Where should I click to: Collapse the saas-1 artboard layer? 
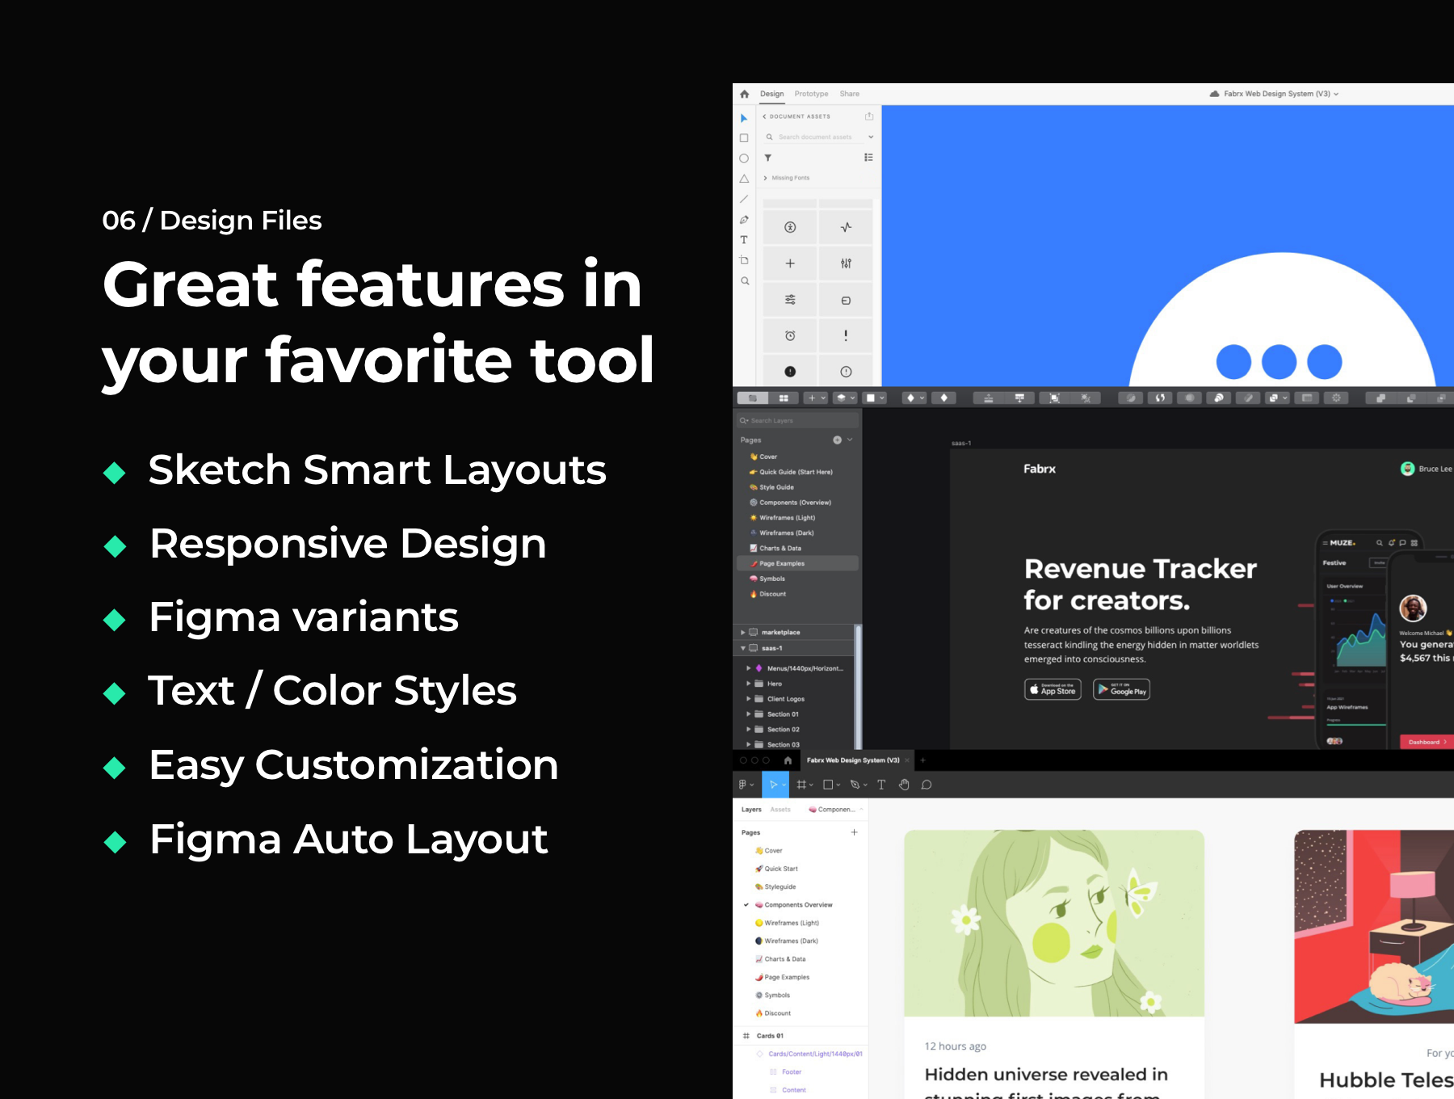[743, 648]
